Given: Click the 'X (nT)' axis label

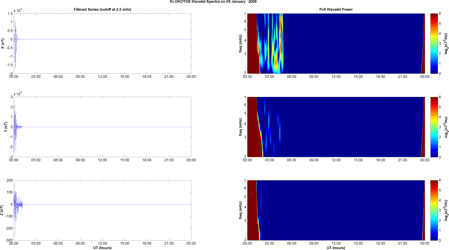Looking at the screenshot, I should 3,43.
